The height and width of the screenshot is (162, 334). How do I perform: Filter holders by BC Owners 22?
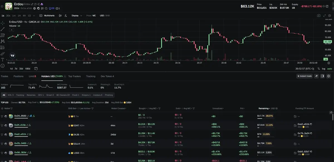click(x=63, y=95)
